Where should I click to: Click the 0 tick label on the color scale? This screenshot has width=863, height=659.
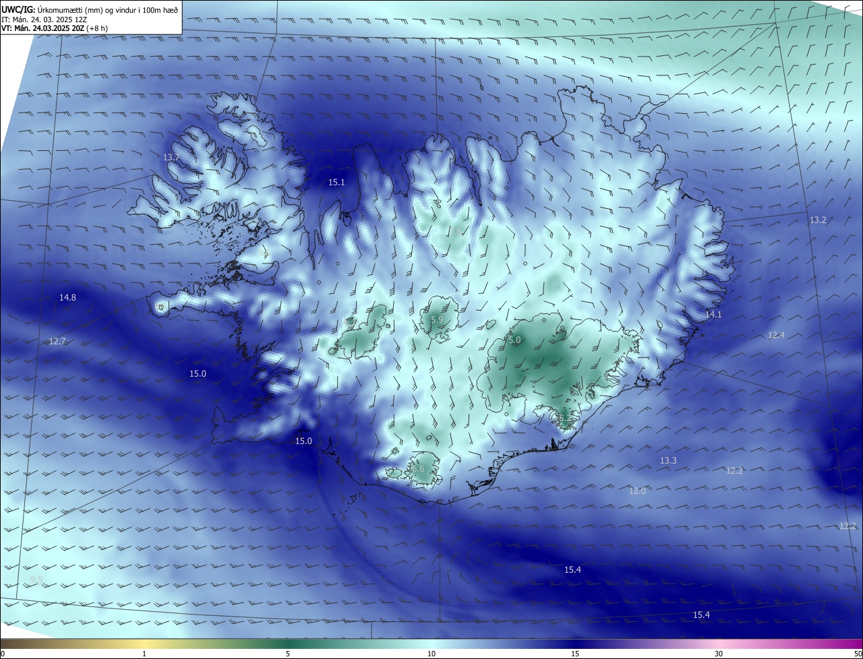click(x=3, y=654)
